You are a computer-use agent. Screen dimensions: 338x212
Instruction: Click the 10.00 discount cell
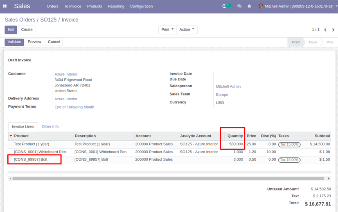click(271, 152)
